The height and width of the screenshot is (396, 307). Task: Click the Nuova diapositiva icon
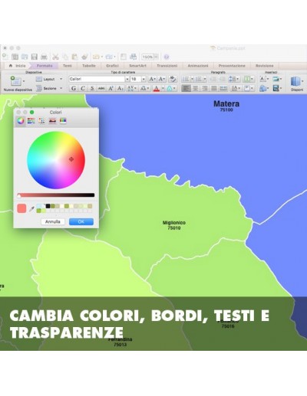16,81
